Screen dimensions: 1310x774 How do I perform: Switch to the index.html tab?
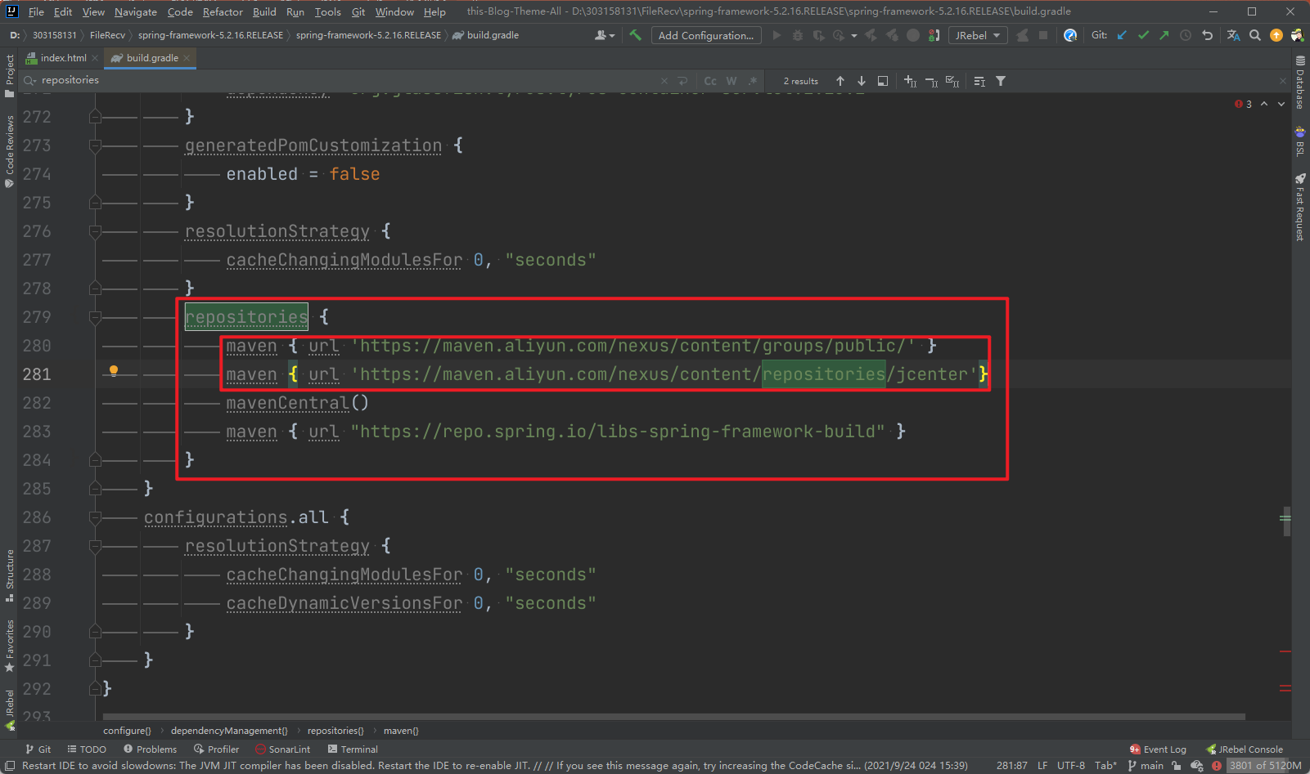[x=63, y=58]
